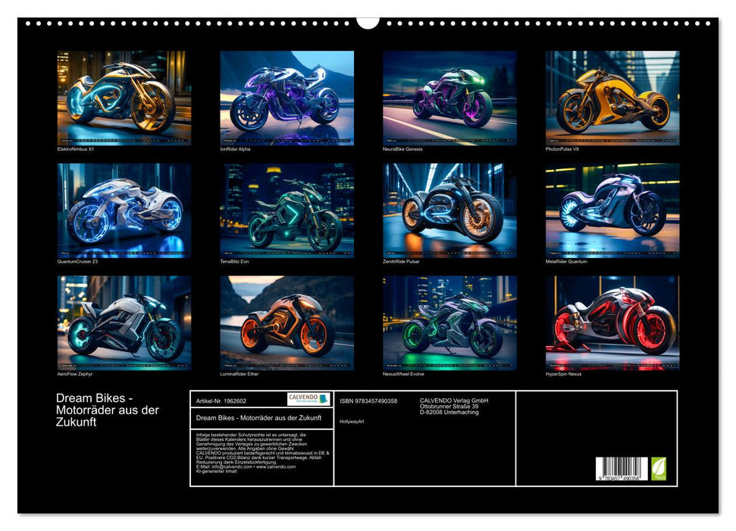Click the large Dream Bikes title text
The image size is (736, 531).
[108, 410]
